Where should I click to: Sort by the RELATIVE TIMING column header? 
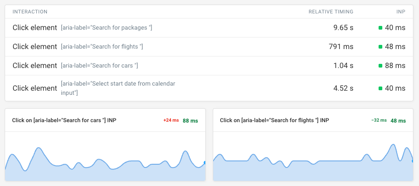[x=331, y=12]
